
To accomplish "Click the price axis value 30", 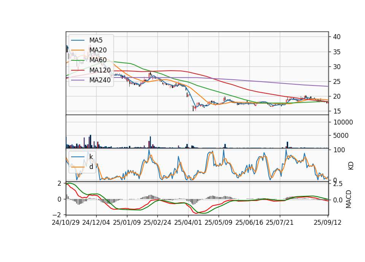I will [337, 67].
